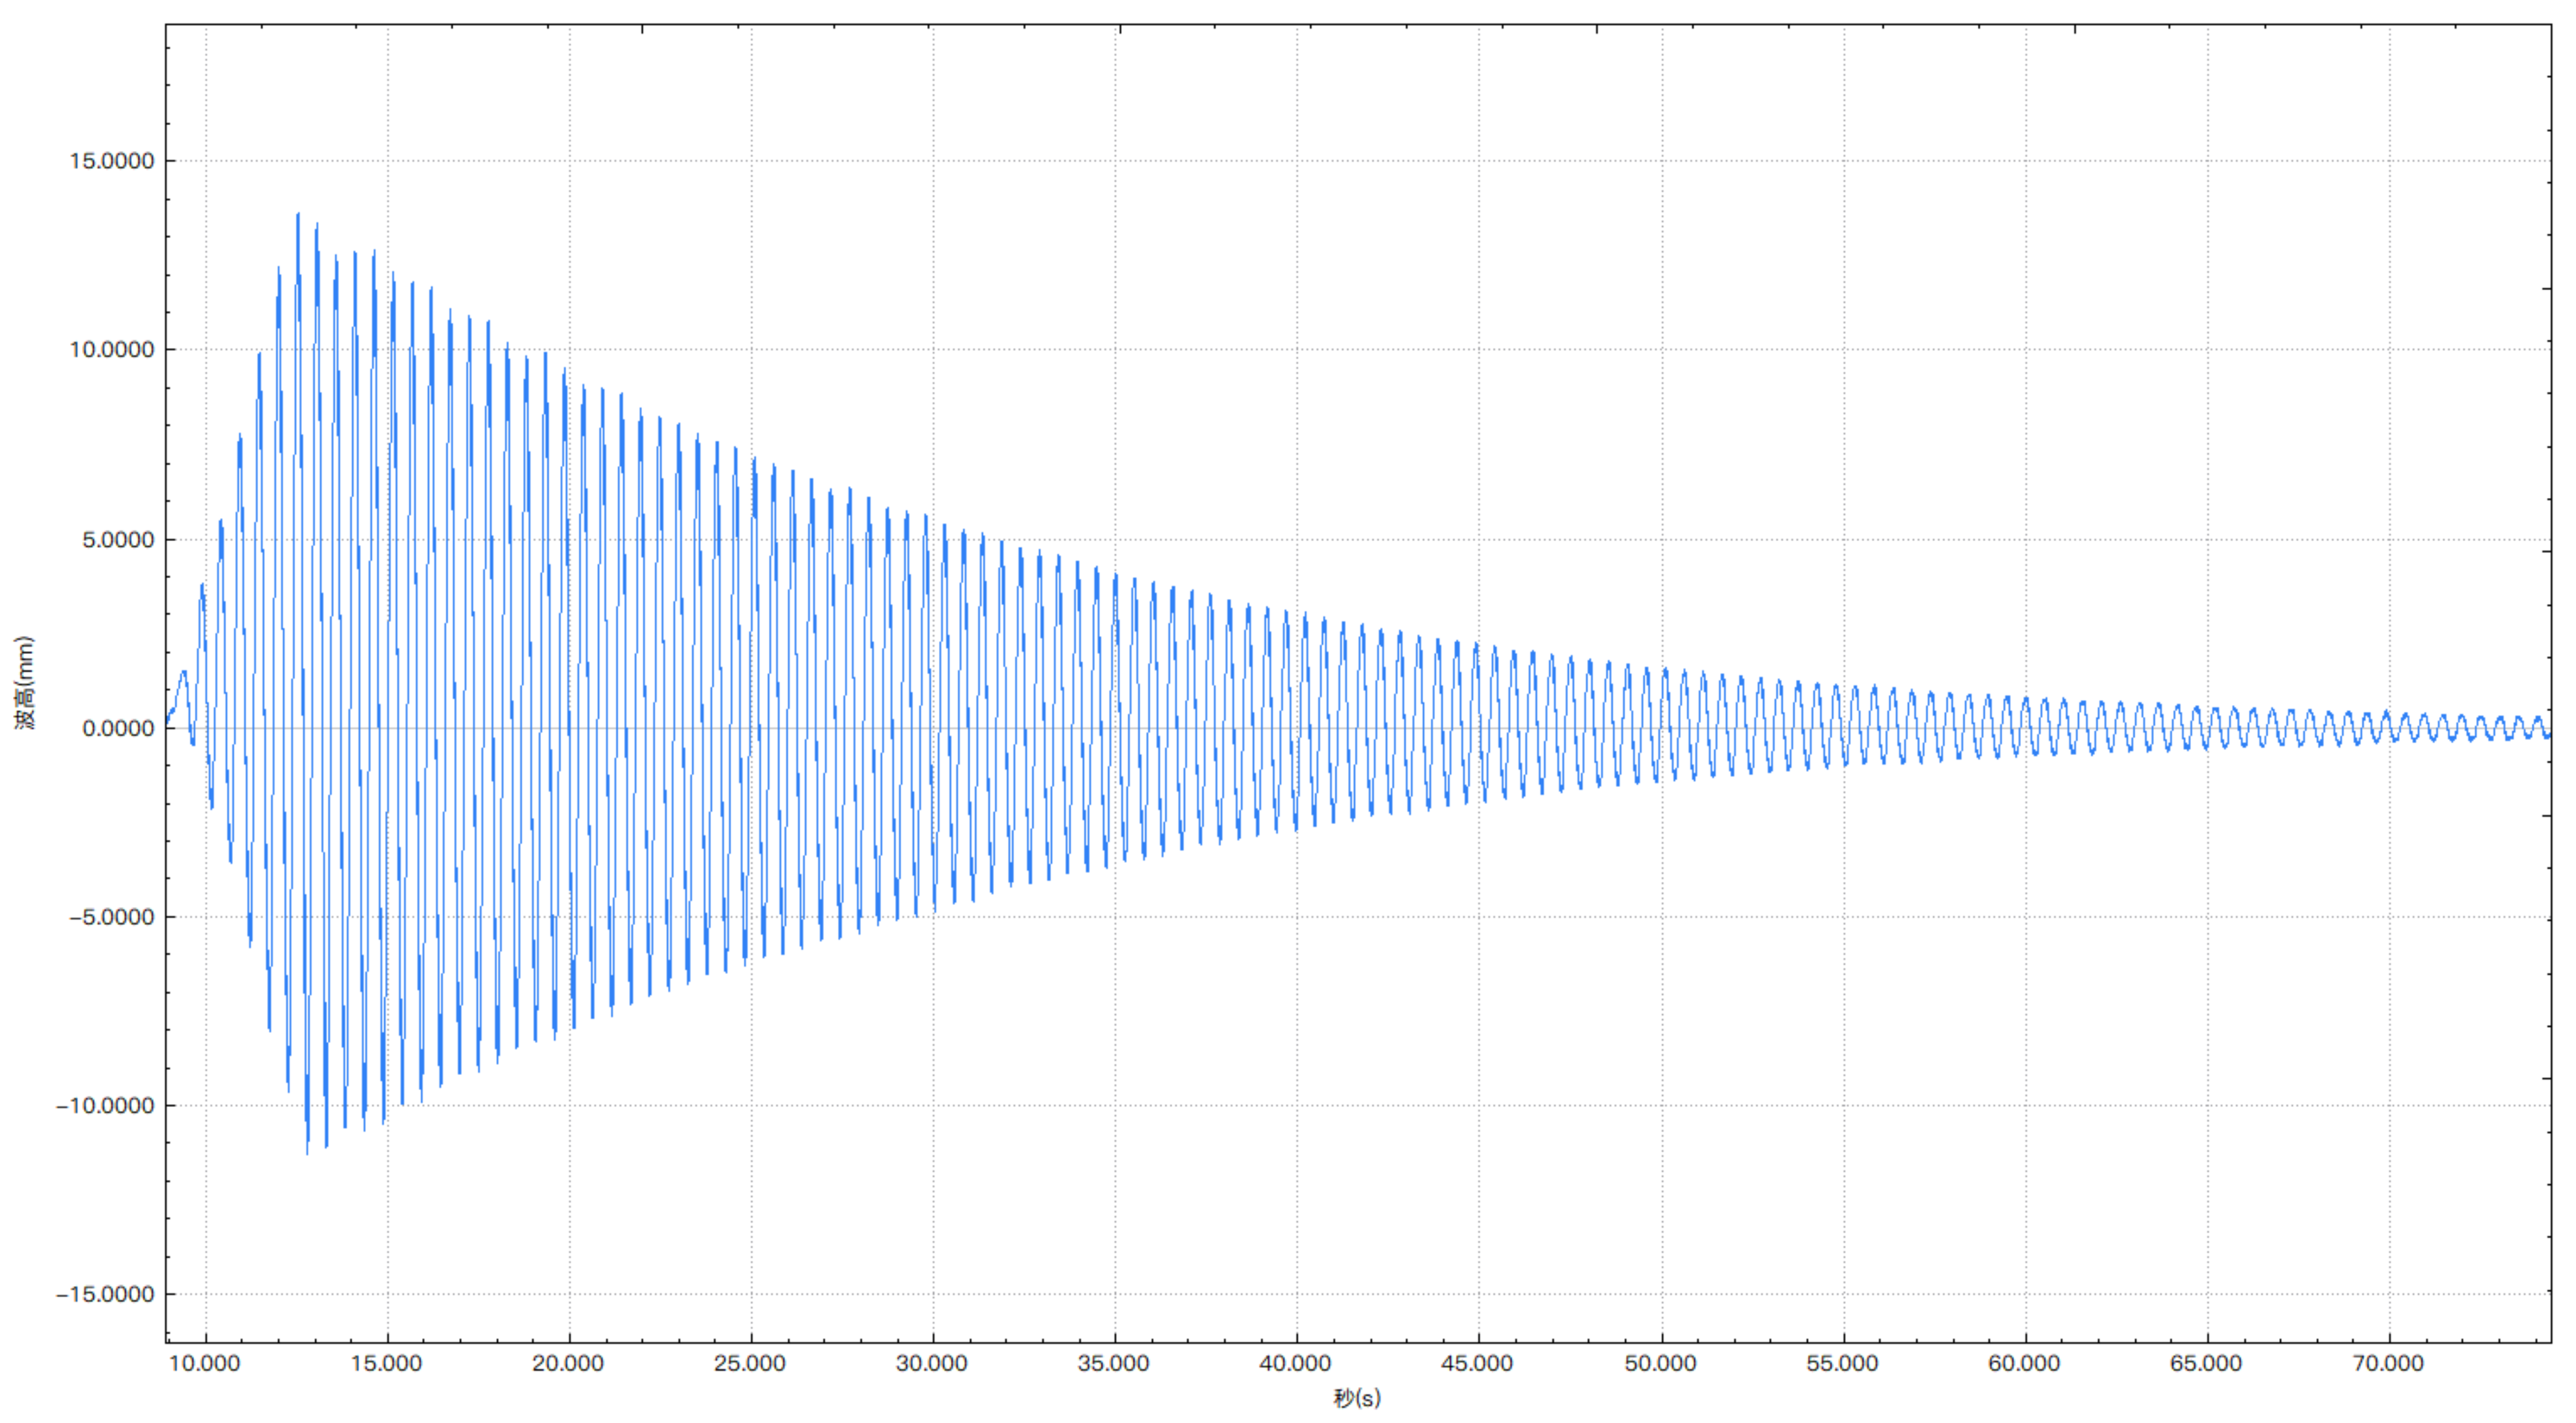
Task: Click the x-axis label 70.000
Action: click(x=2389, y=1364)
